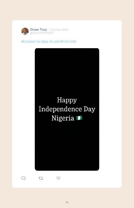Click empty black area above Happy text
This screenshot has width=134, height=208.
pyautogui.click(x=67, y=72)
